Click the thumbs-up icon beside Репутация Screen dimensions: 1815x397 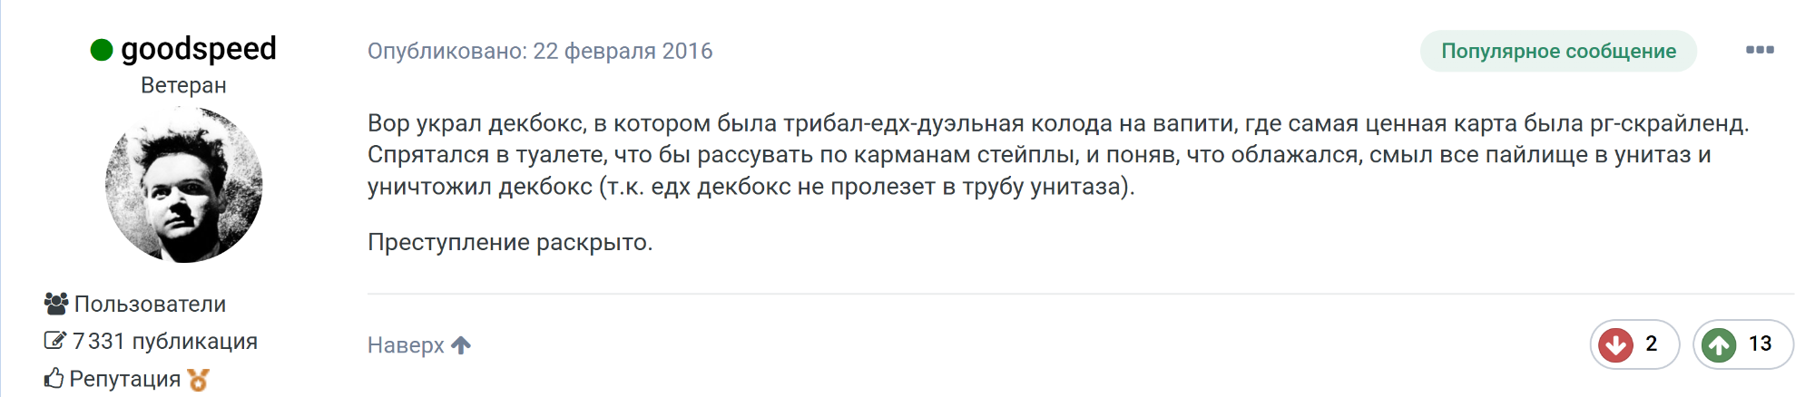(x=54, y=379)
